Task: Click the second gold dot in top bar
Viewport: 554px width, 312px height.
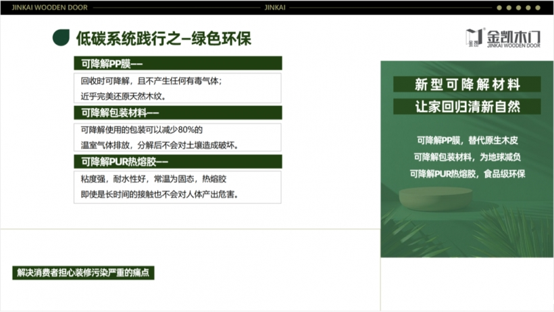Action: point(509,7)
